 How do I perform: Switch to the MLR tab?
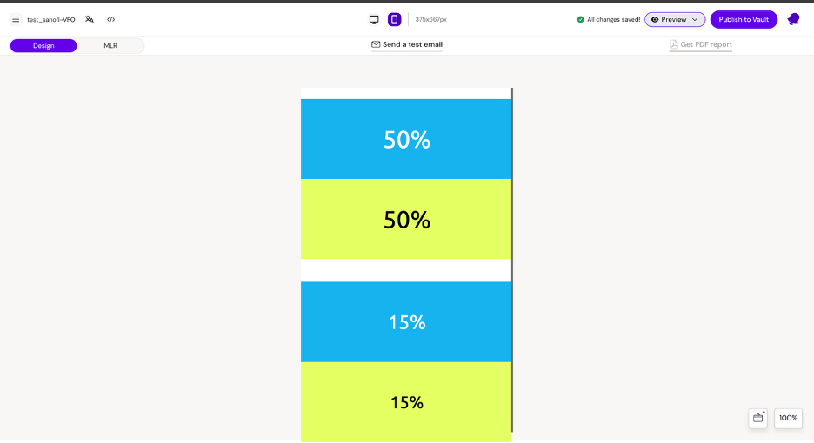click(110, 45)
